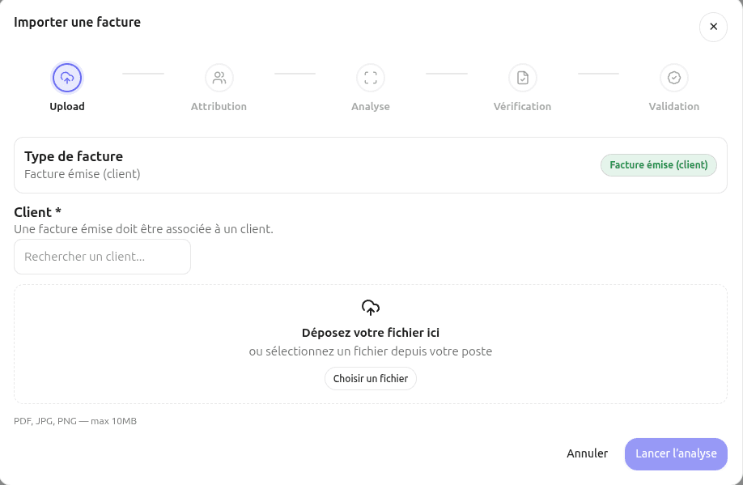This screenshot has width=743, height=485.
Task: Close the Importer une facture dialog
Action: [713, 27]
